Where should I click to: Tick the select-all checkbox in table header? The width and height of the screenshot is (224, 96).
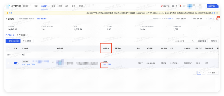click(x=9, y=48)
